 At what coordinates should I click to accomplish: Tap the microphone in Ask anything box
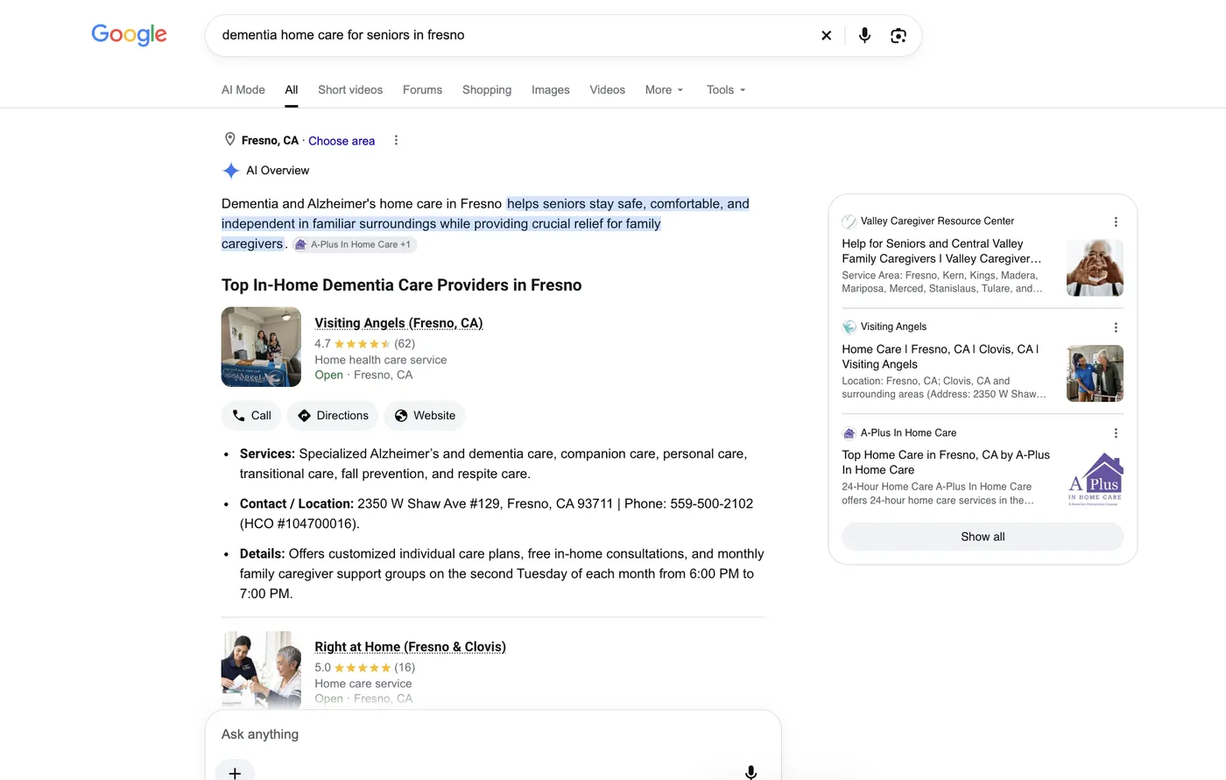click(x=750, y=773)
